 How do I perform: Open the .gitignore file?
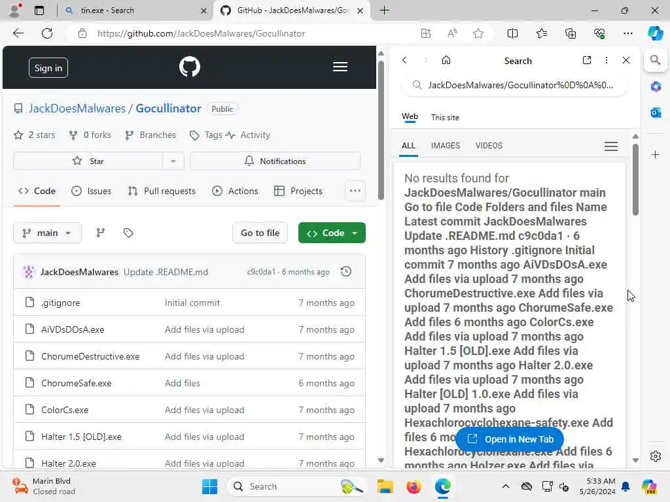point(61,303)
